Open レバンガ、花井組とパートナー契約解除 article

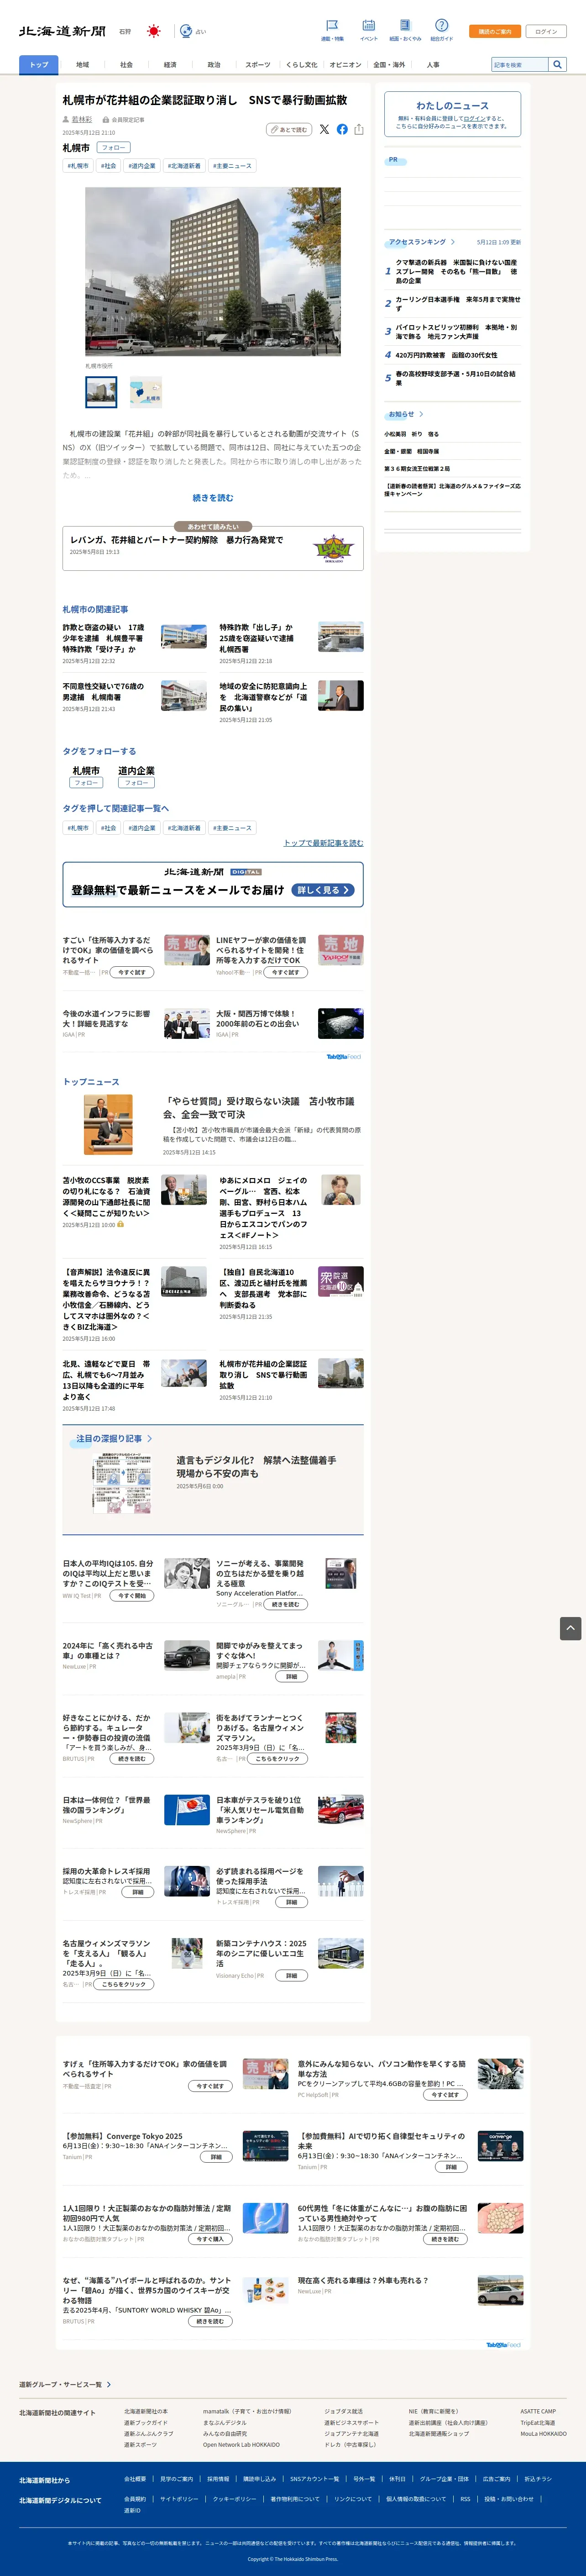pyautogui.click(x=176, y=540)
